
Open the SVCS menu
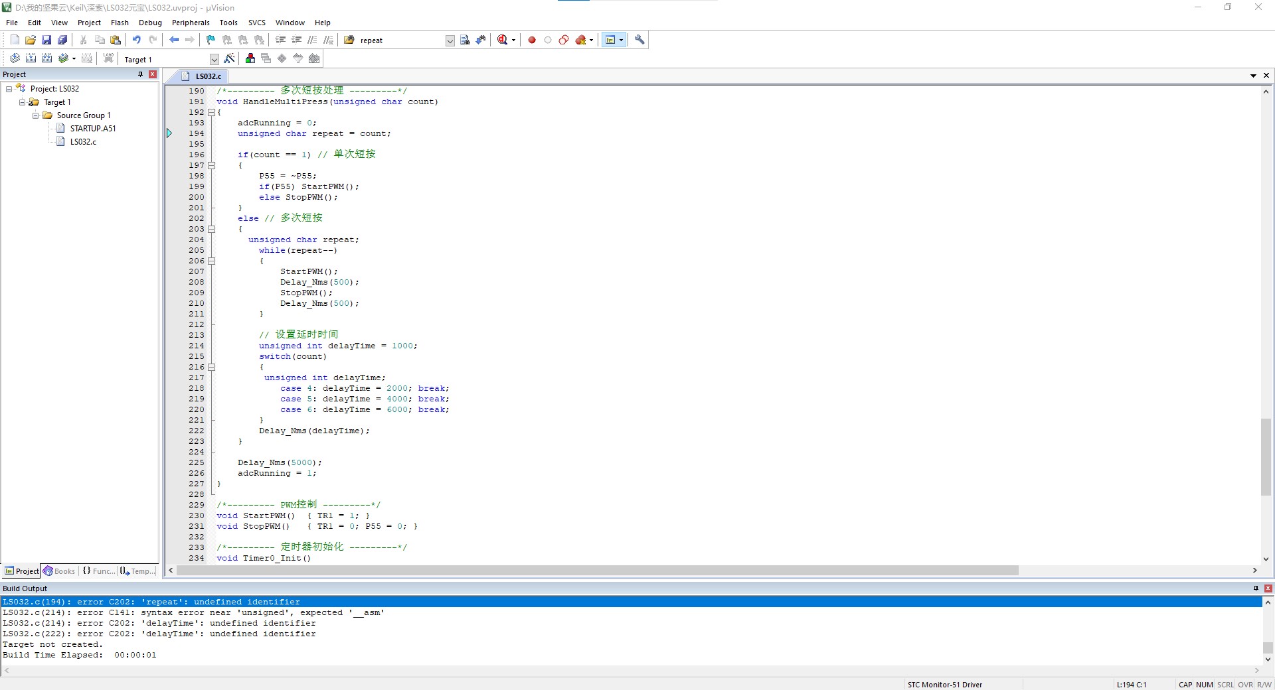click(x=257, y=23)
